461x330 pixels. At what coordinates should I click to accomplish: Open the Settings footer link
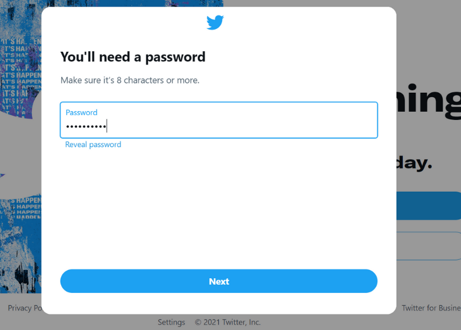click(x=172, y=322)
